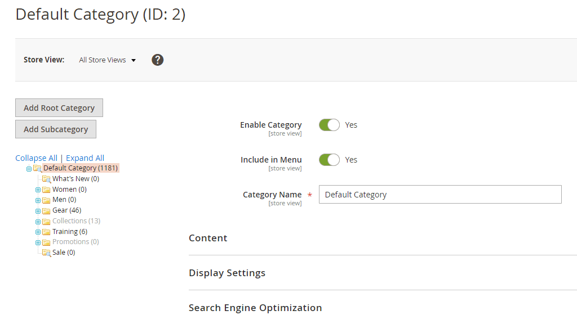
Task: Open the All Store Views dropdown
Action: tap(108, 60)
